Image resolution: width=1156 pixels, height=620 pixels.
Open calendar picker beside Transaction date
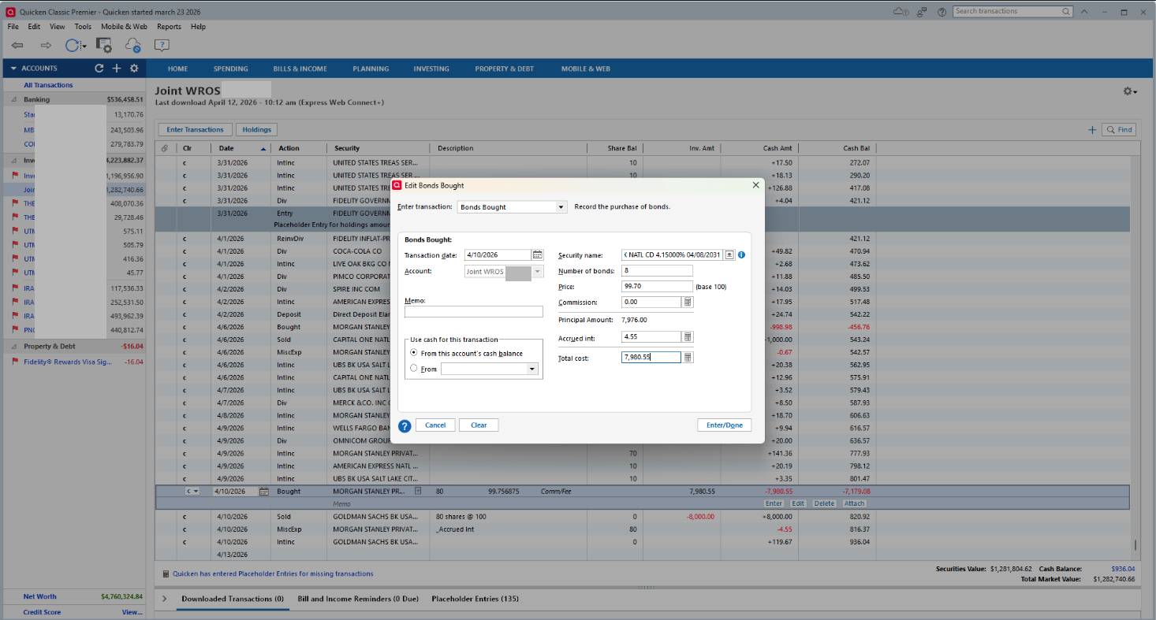(x=538, y=254)
